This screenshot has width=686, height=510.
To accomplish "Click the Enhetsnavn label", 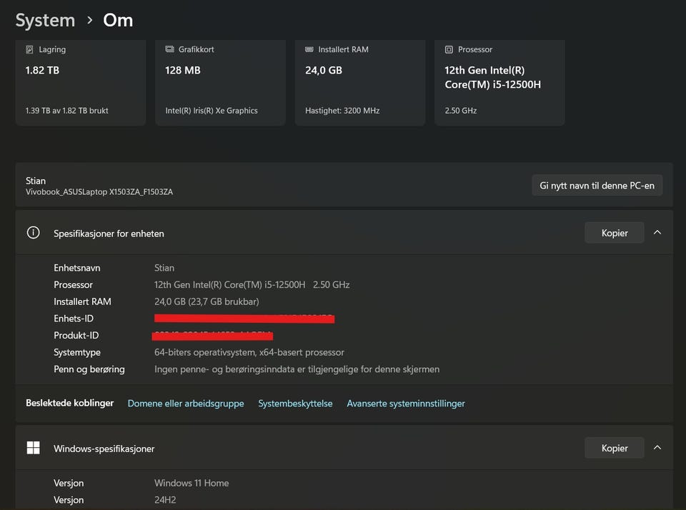I will tap(77, 268).
